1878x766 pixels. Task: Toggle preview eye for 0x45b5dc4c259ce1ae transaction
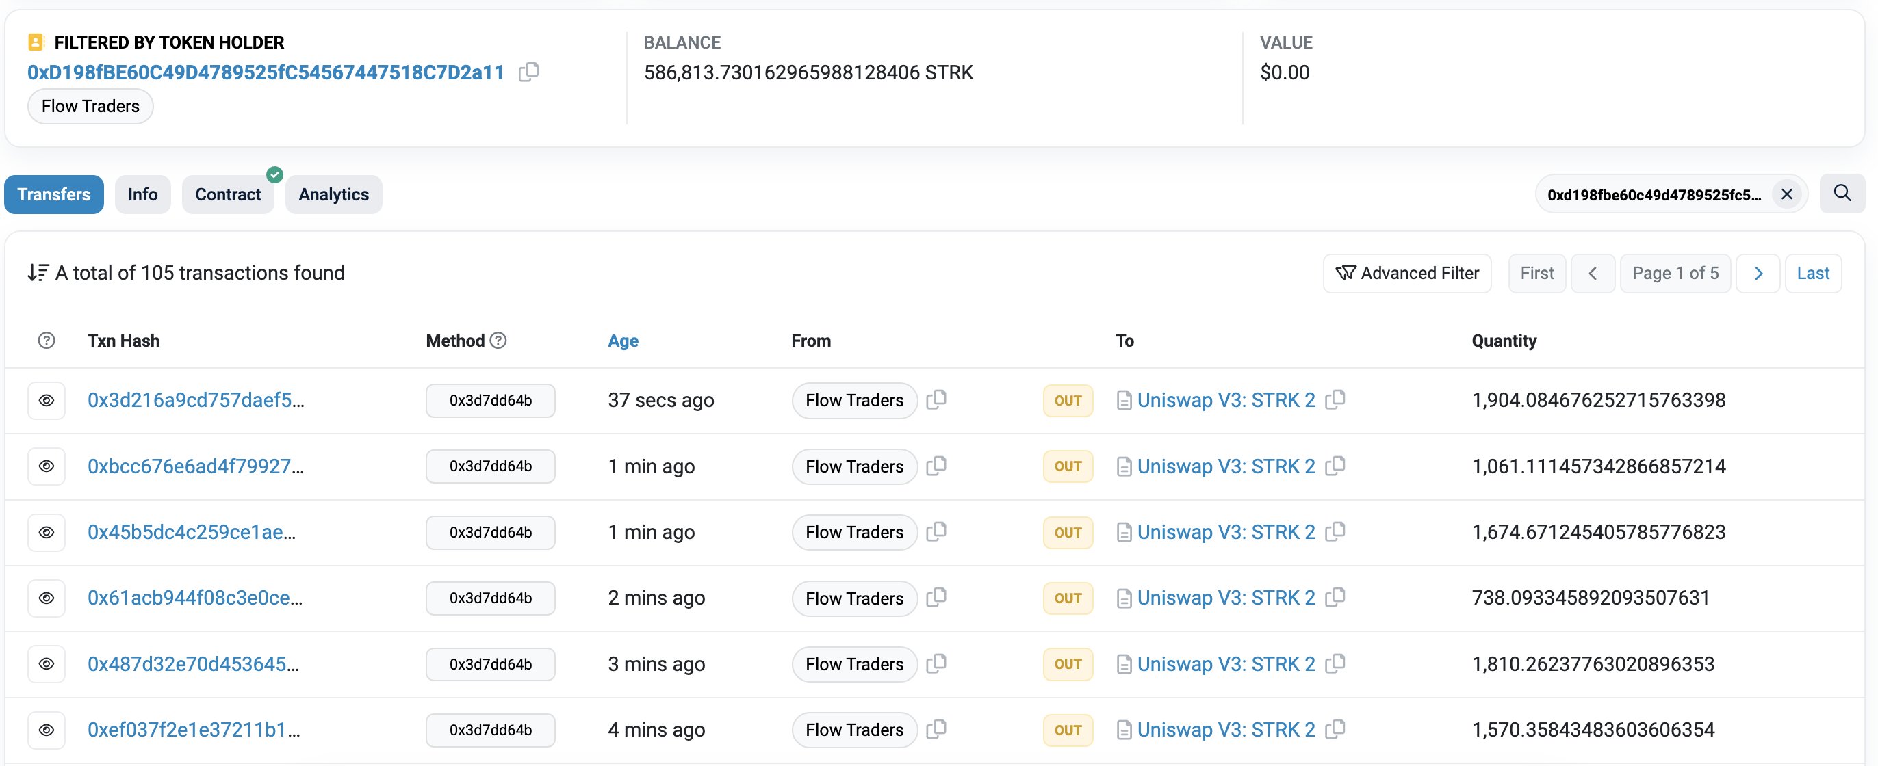click(x=46, y=532)
